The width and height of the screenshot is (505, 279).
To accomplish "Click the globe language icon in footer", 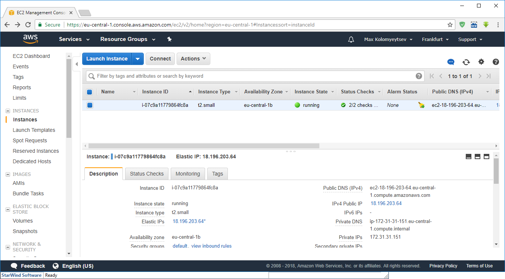I will click(x=56, y=266).
